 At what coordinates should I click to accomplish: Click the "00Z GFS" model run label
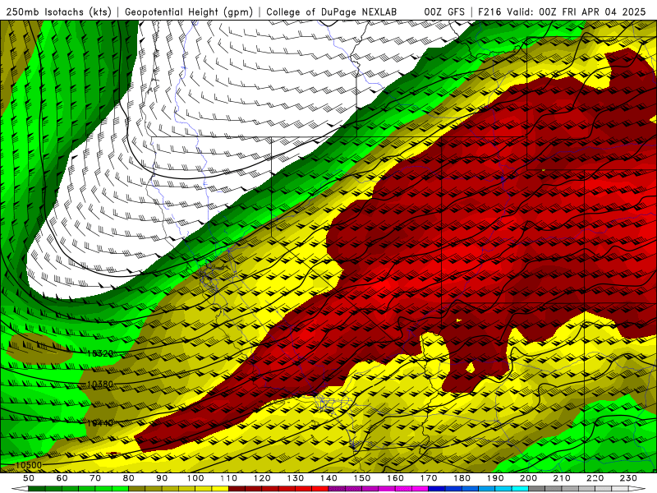point(444,12)
